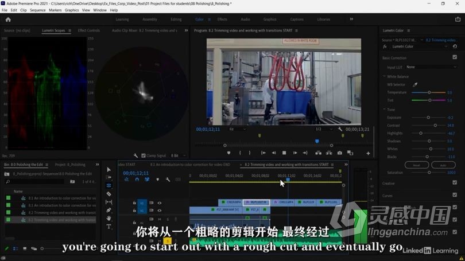Show more source panel tabs chevron
The width and height of the screenshot is (465, 261).
pyautogui.click(x=186, y=30)
